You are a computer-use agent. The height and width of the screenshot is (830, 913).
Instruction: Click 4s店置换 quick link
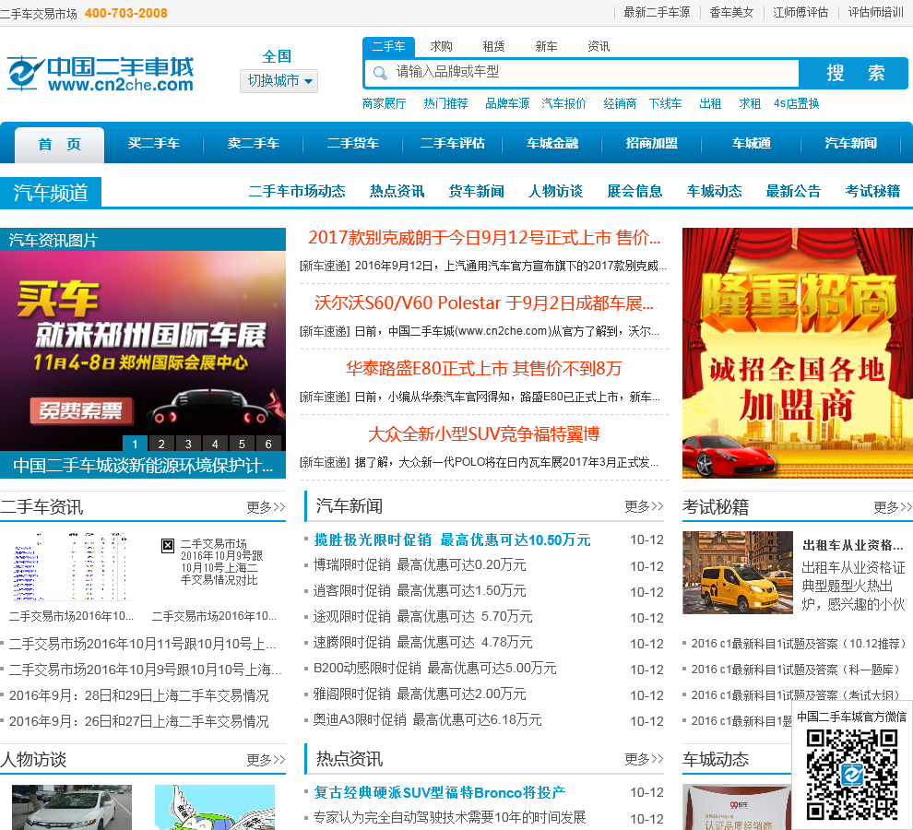coord(796,103)
